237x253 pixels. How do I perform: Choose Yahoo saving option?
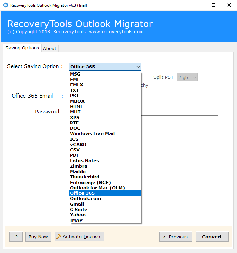(x=105, y=215)
